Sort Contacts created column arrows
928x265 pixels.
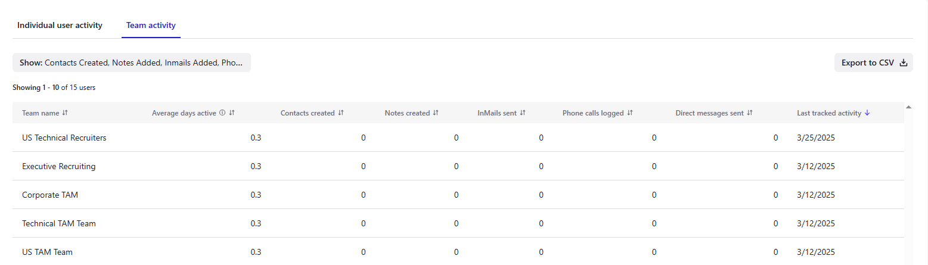(341, 113)
